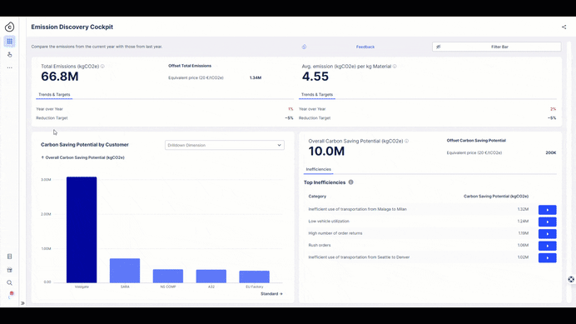
Task: Click the Voidgate bar in chart
Action: [82, 230]
